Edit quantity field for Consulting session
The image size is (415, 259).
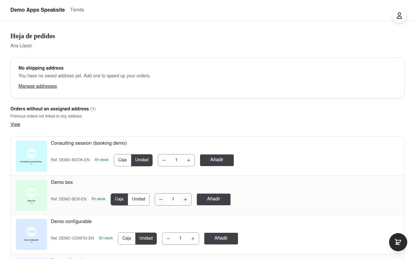[x=176, y=160]
